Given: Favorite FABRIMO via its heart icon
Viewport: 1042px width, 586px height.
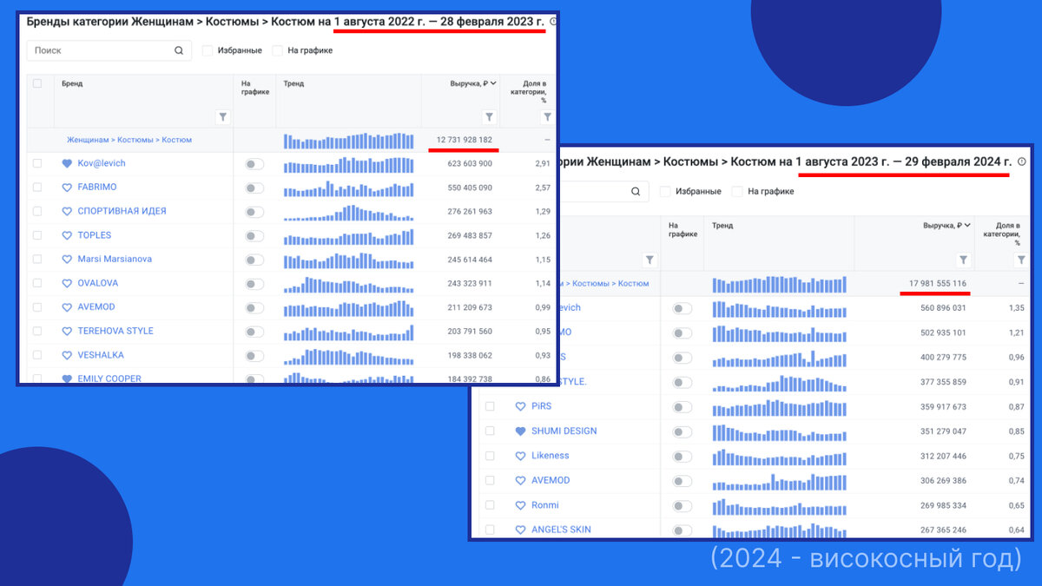Looking at the screenshot, I should 67,188.
